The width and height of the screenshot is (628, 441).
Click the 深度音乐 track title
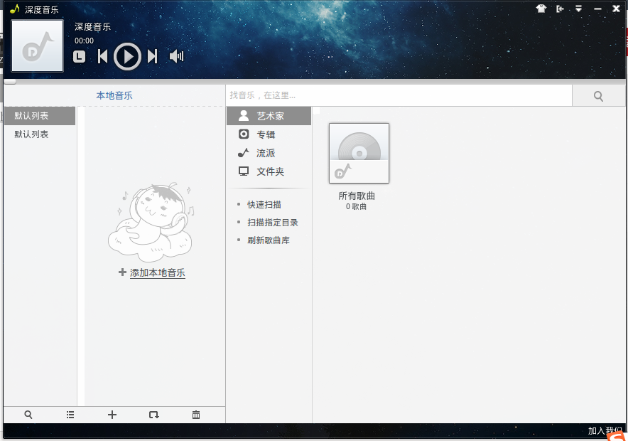point(92,27)
